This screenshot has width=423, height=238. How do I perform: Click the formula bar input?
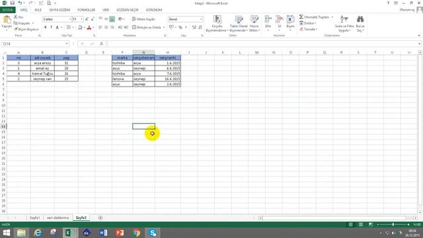click(262, 44)
